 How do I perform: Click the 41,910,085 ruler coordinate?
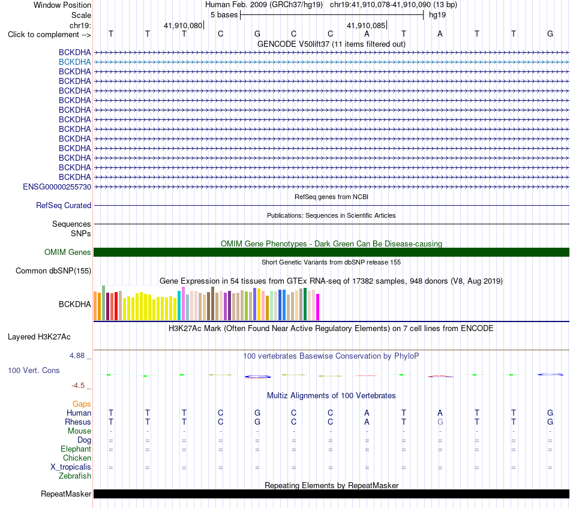[366, 25]
